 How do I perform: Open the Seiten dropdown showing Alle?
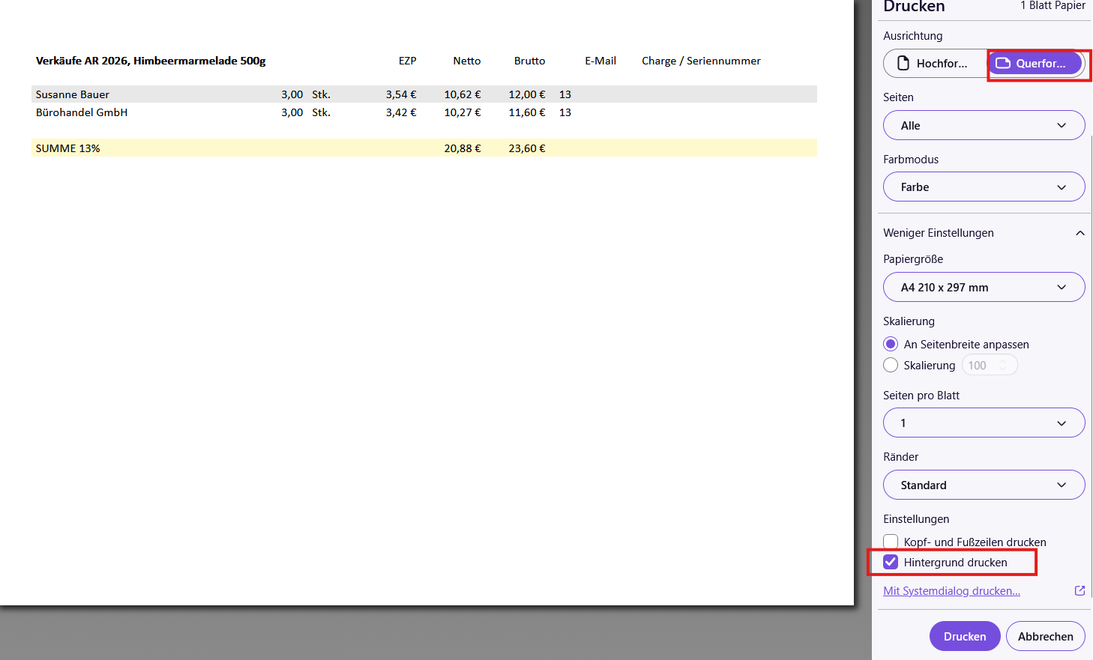tap(984, 125)
